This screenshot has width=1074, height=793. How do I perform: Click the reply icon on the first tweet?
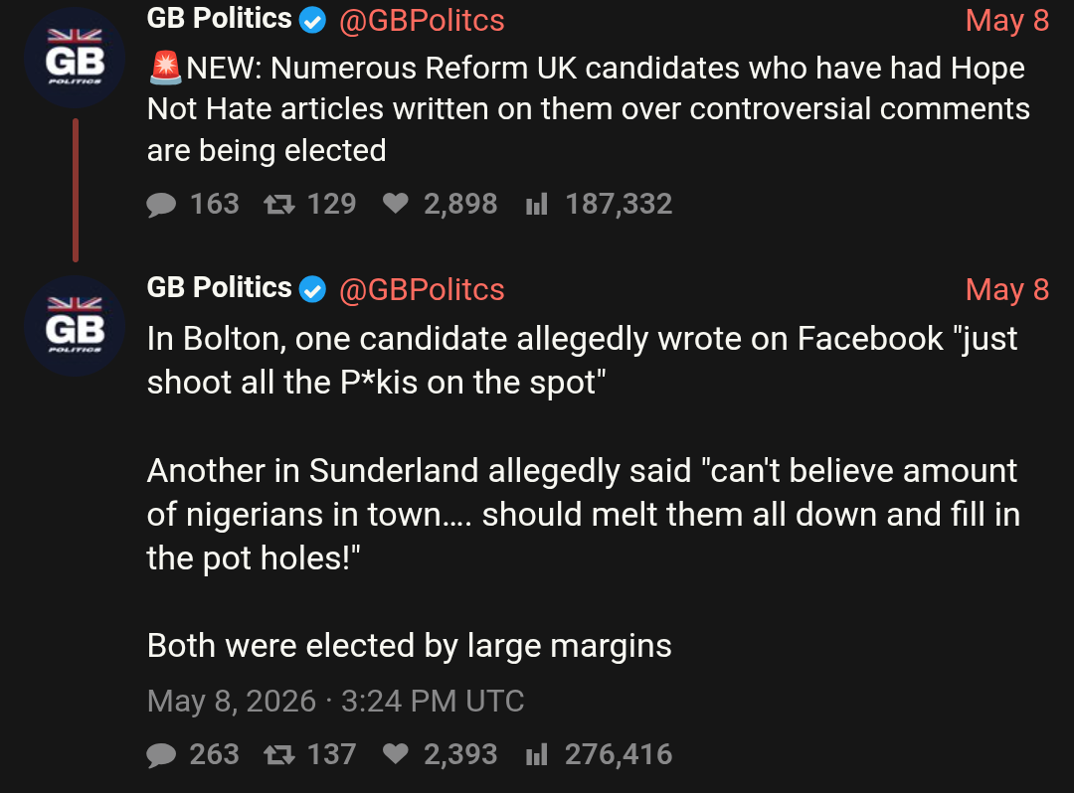pos(161,205)
